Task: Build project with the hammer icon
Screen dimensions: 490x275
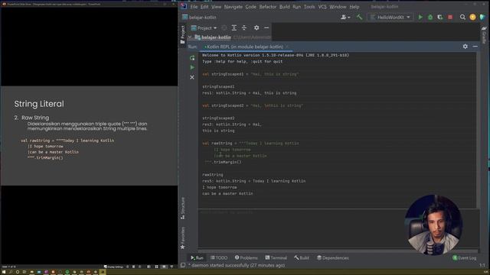Action: point(359,17)
